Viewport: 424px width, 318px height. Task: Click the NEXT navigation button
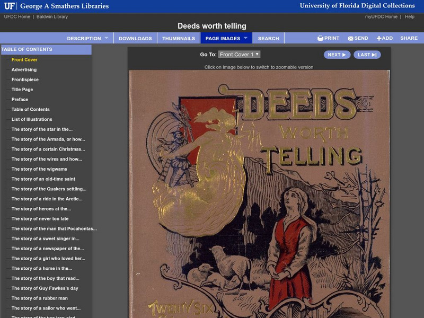[338, 53]
